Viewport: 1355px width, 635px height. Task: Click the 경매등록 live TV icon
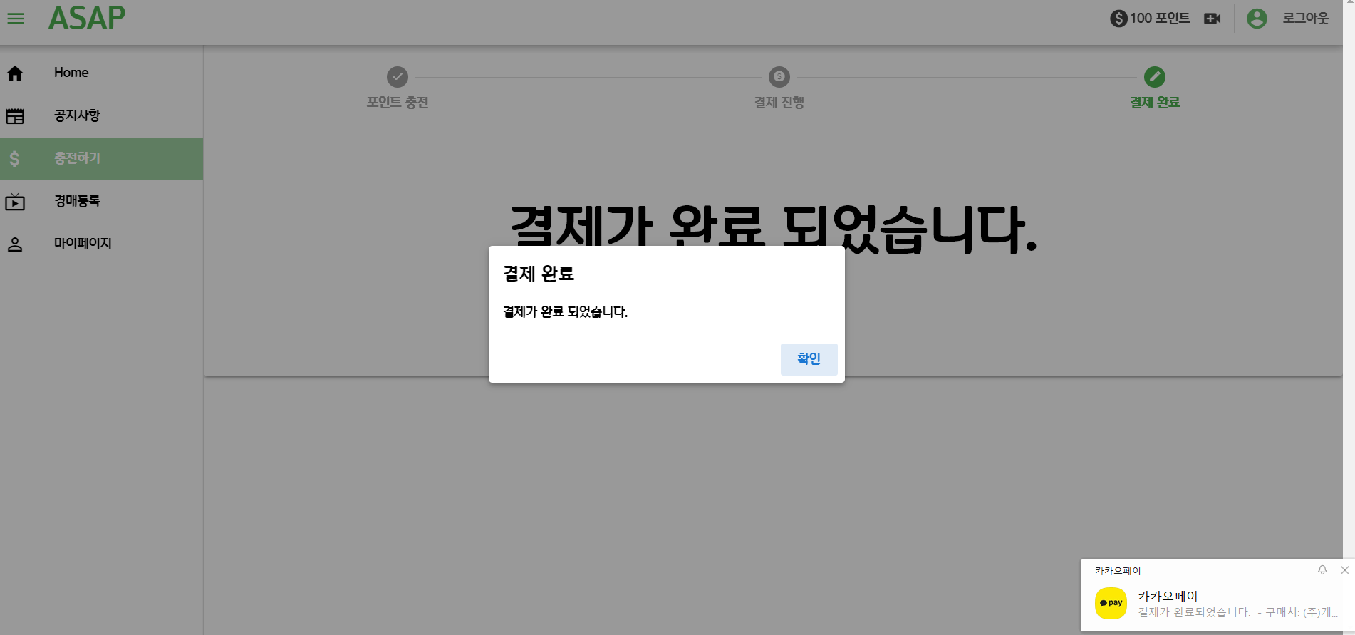point(15,202)
